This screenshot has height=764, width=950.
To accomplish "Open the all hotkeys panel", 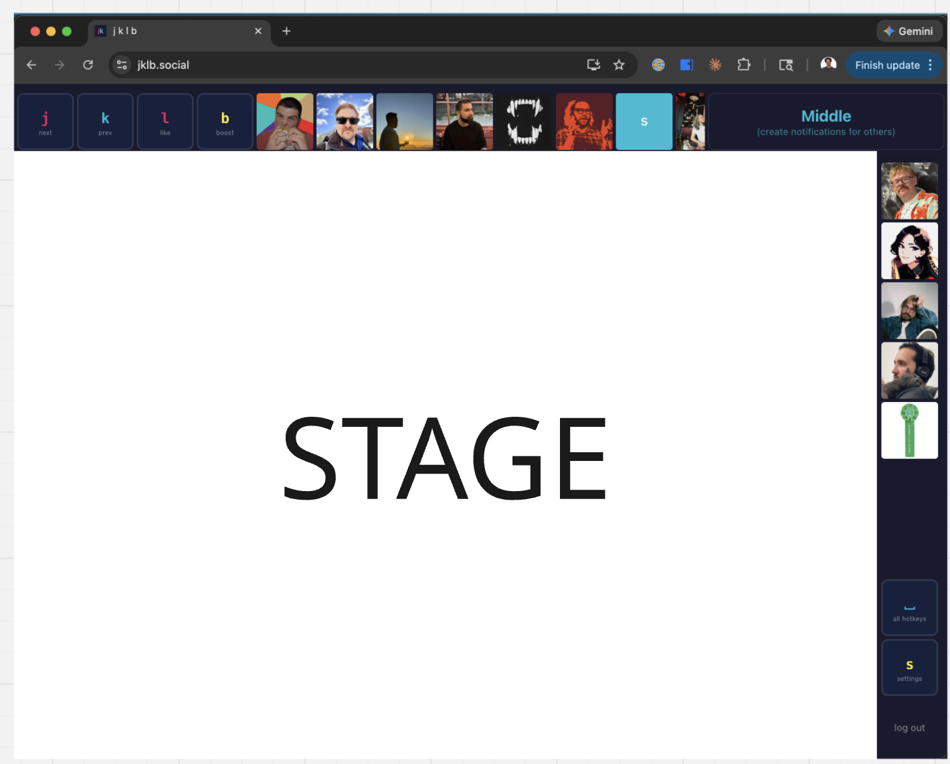I will [909, 607].
